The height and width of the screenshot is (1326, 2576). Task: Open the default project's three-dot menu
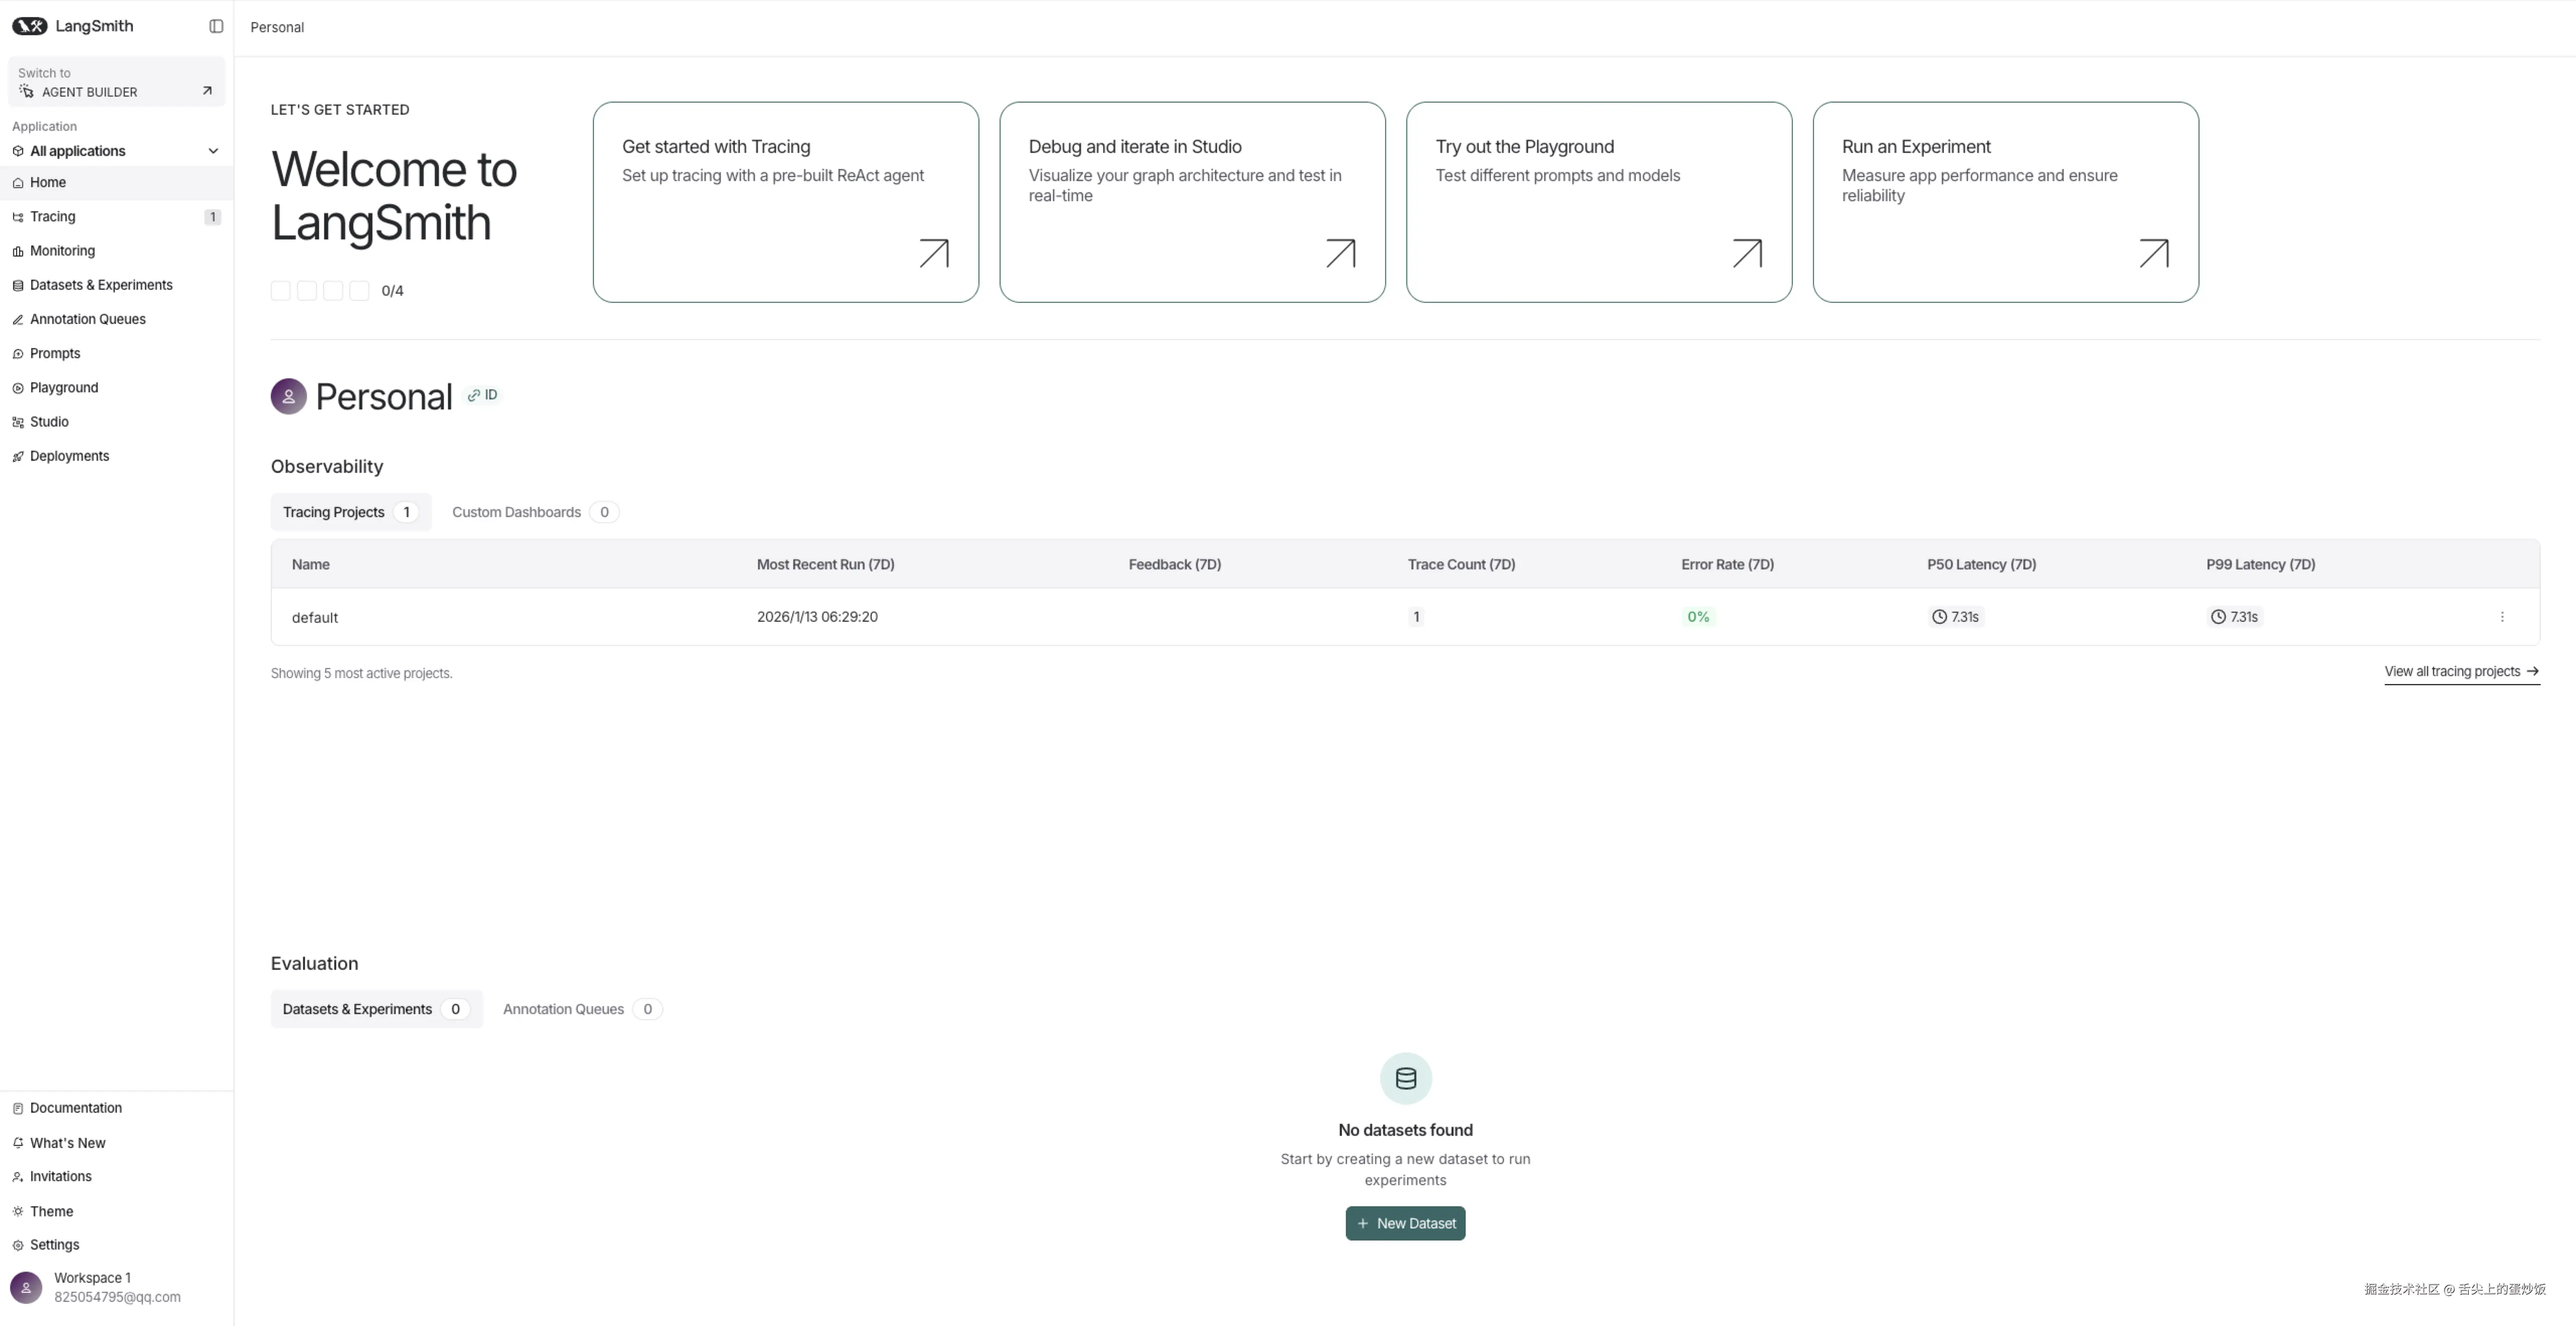coord(2502,617)
